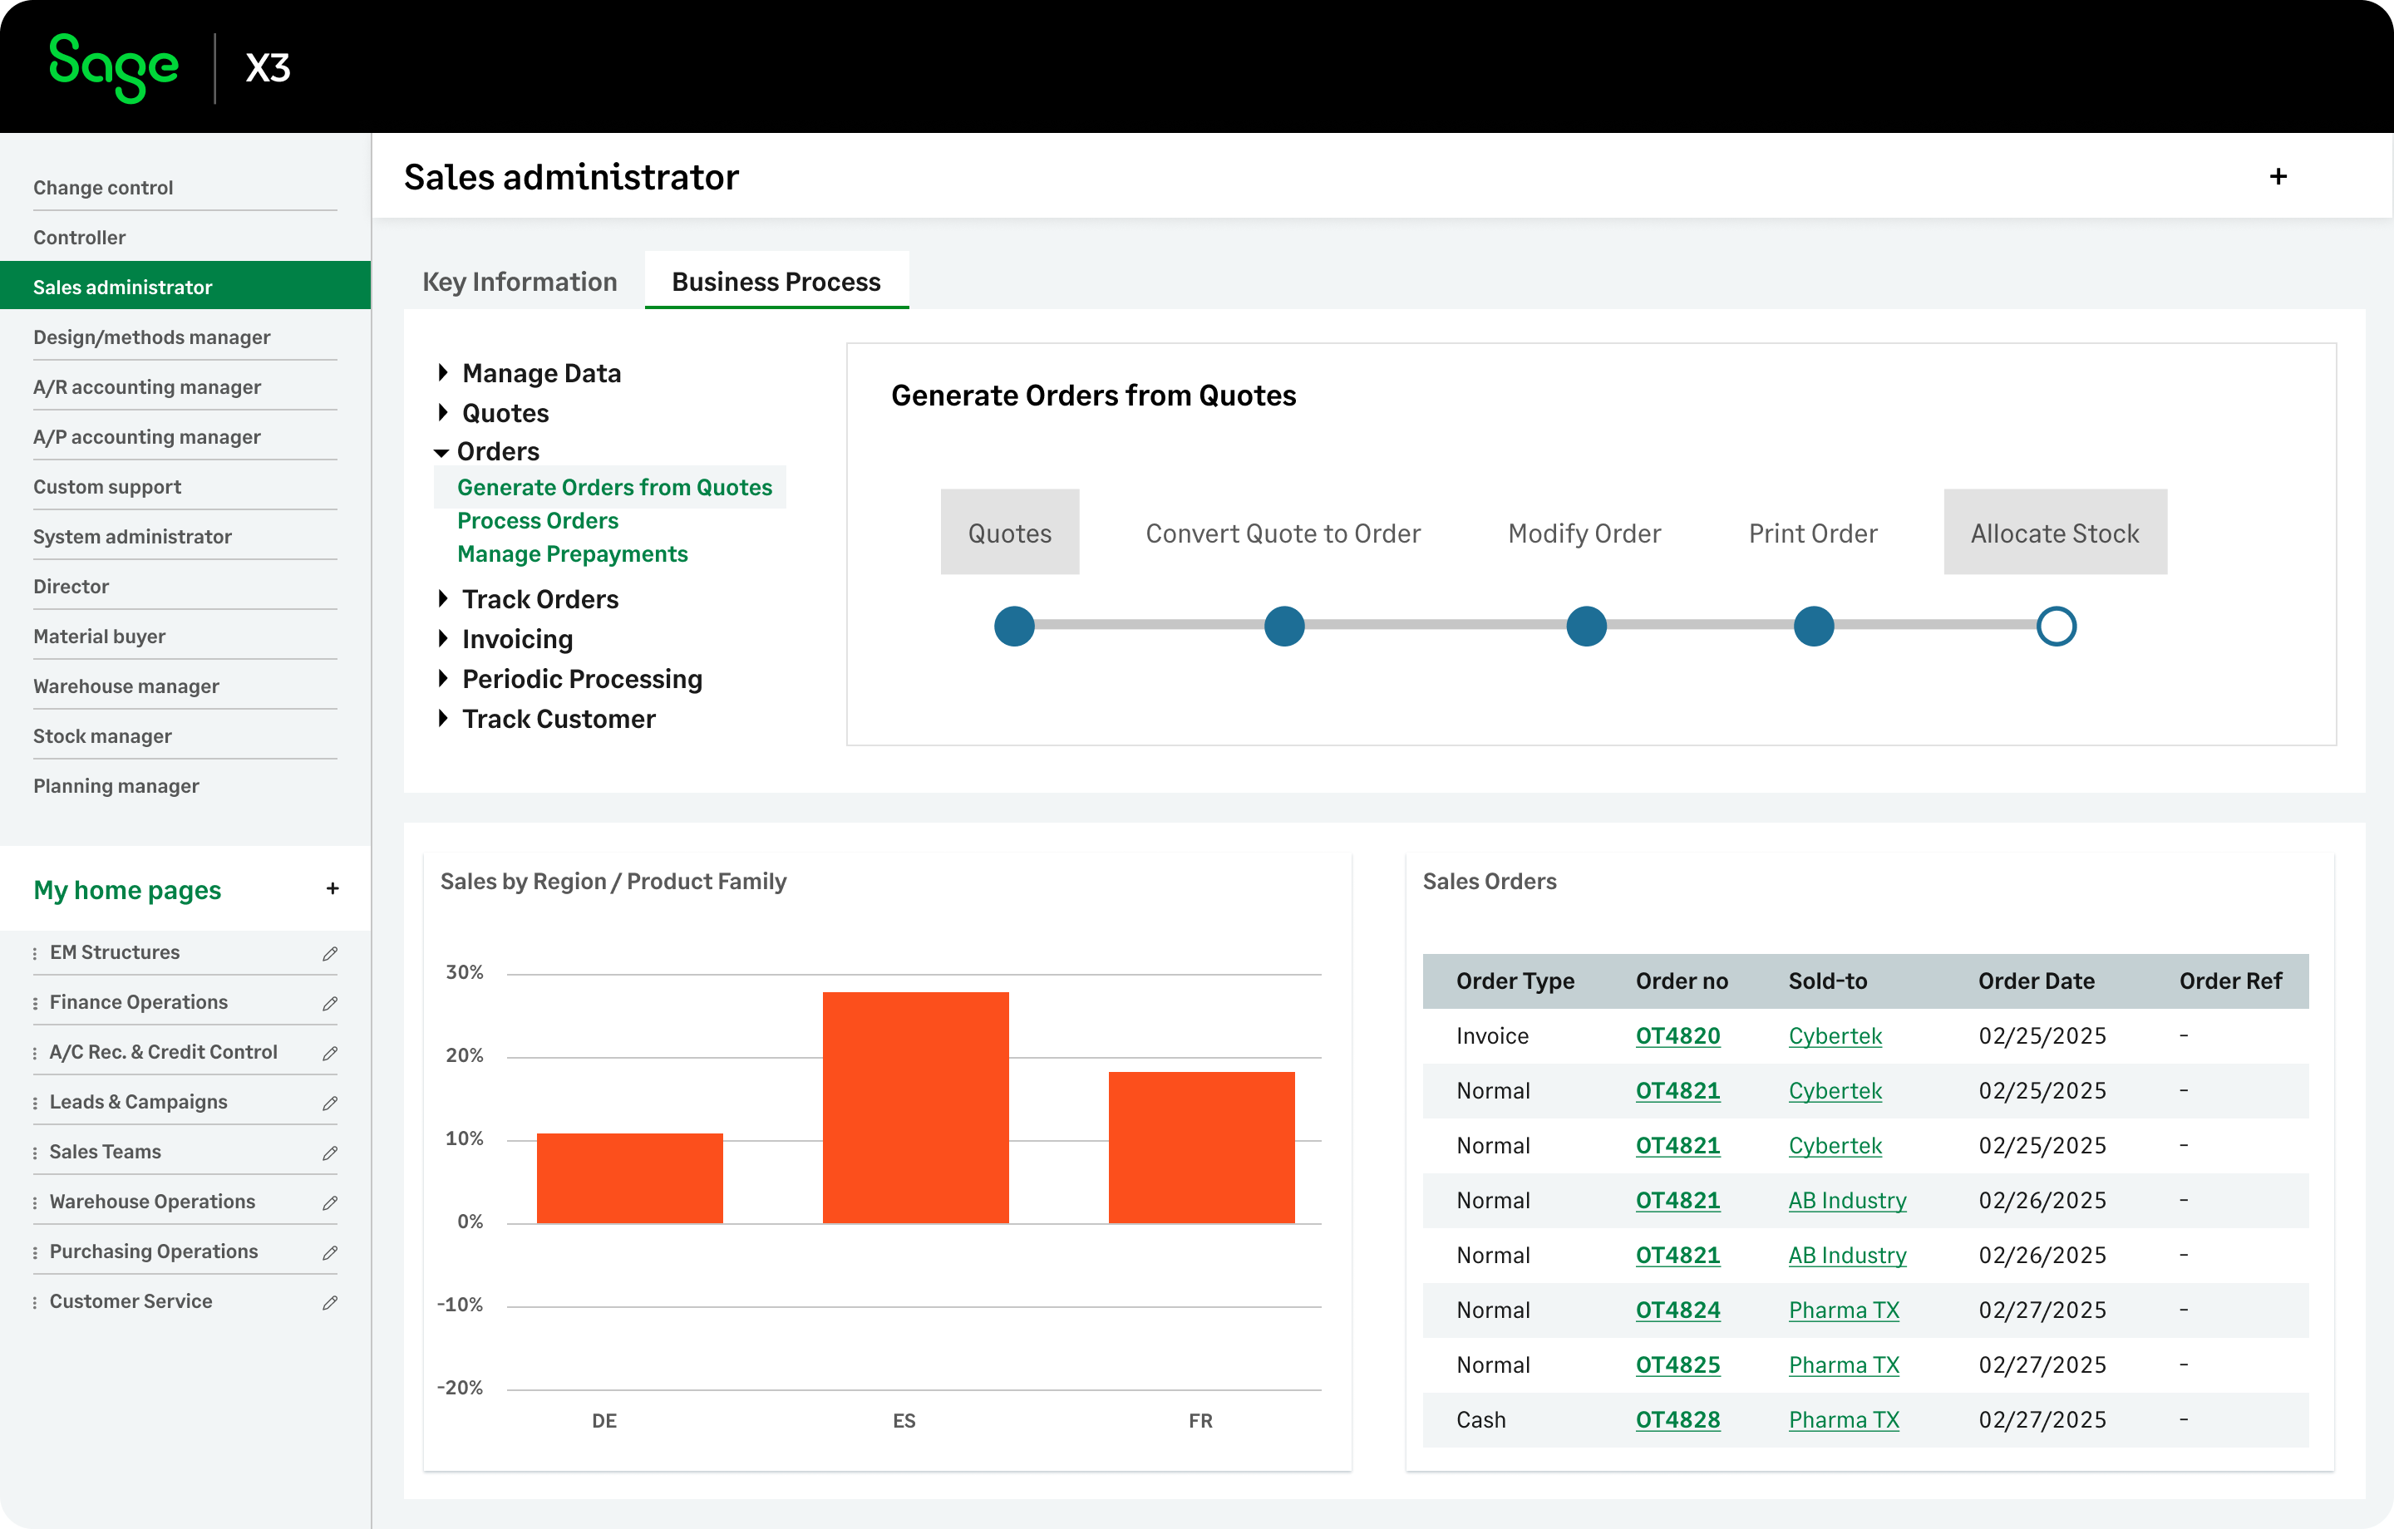Open order OT4824 link
The width and height of the screenshot is (2394, 1529).
pyautogui.click(x=1678, y=1310)
